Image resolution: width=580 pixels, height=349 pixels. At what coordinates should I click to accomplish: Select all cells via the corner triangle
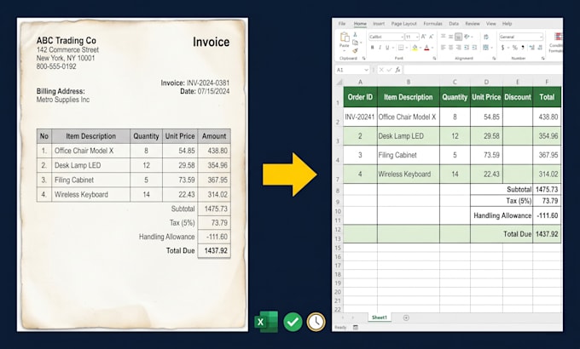[339, 82]
